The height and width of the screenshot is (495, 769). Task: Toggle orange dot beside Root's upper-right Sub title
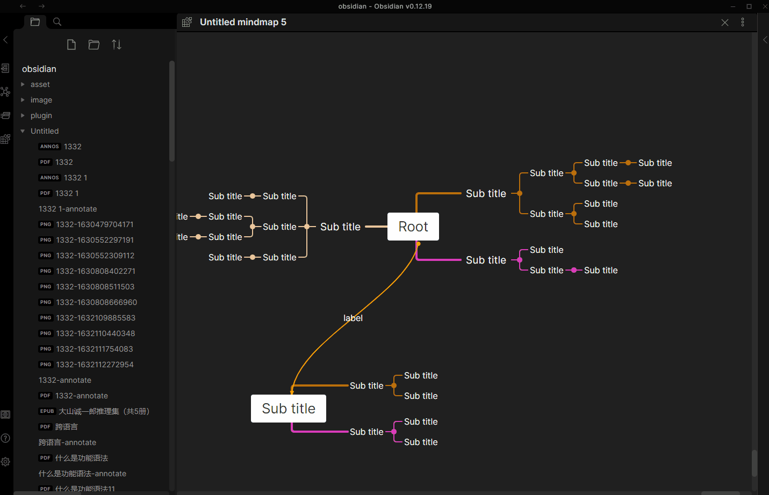[520, 193]
